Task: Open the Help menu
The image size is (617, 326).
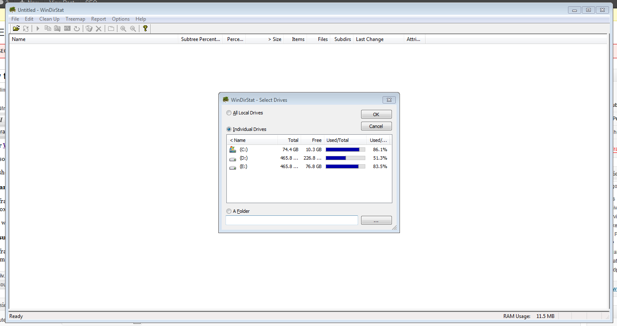Action: pos(141,19)
